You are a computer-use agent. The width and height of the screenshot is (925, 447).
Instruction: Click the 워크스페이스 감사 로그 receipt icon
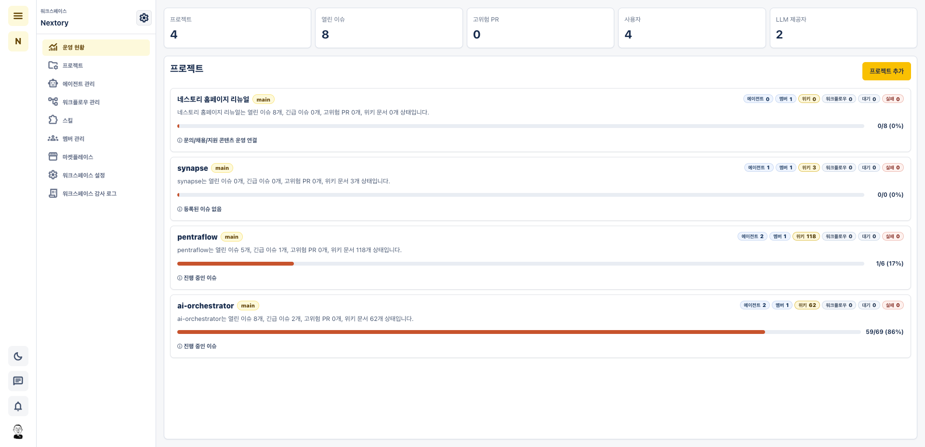(x=53, y=193)
